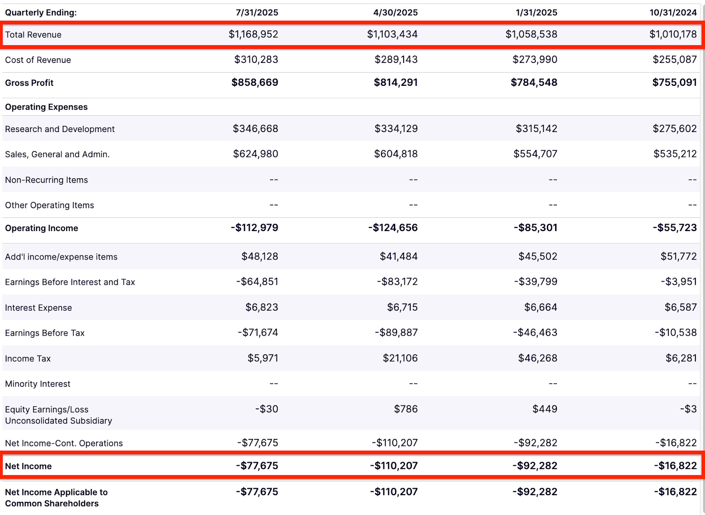705x515 pixels.
Task: Click the $624,980 SG&A value
Action: 256,154
